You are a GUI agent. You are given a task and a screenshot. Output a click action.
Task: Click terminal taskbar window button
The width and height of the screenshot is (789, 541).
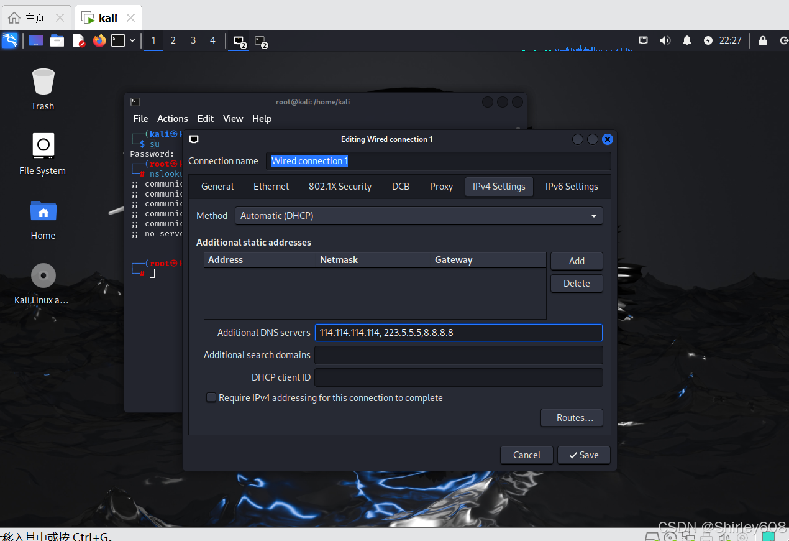click(x=261, y=41)
